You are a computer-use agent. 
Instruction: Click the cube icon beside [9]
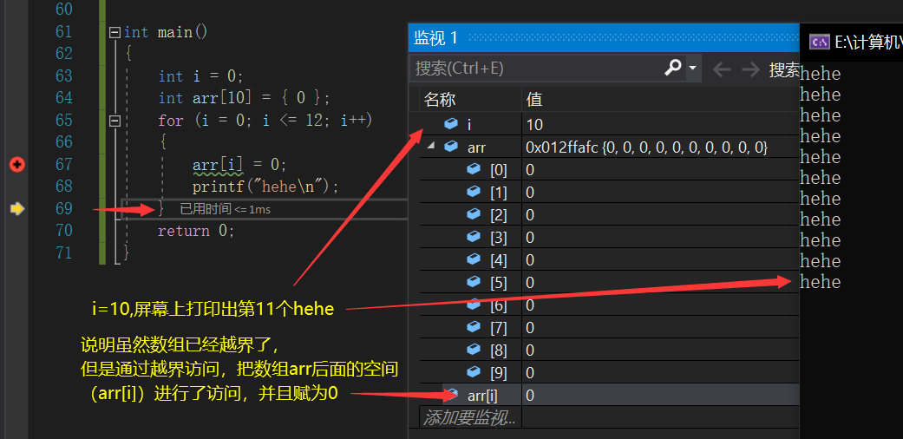[x=474, y=371]
